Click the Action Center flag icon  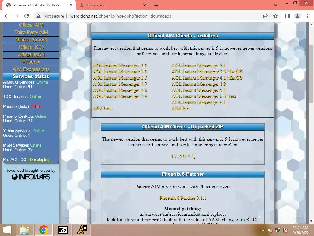285,230
